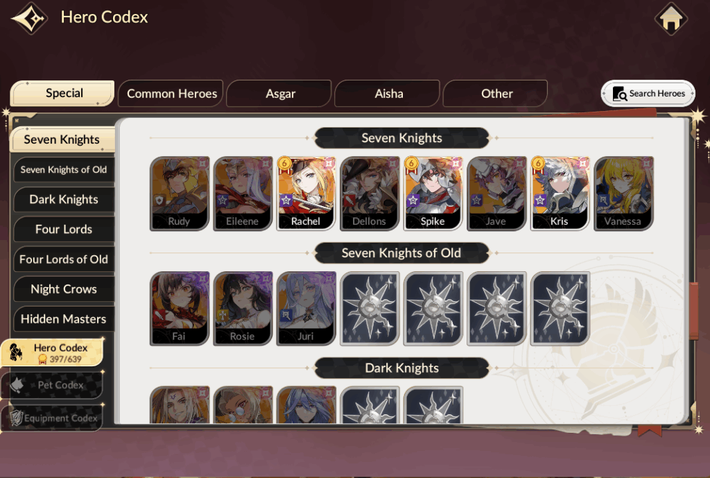710x478 pixels.
Task: Click the home icon at top right
Action: click(670, 19)
